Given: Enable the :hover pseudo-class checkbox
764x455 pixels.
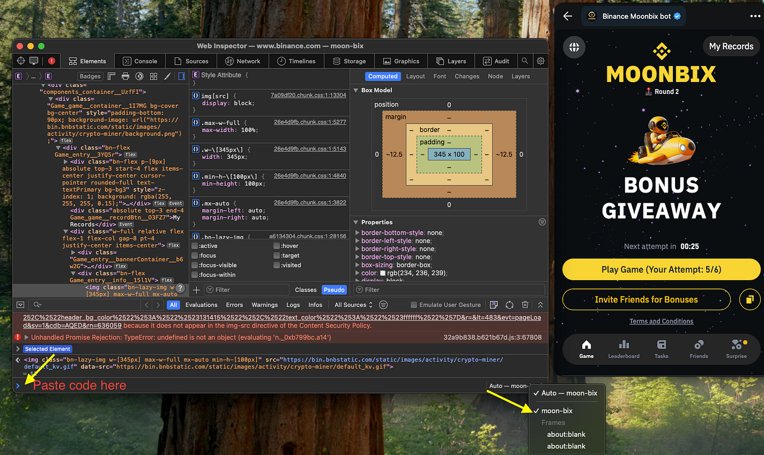Looking at the screenshot, I should tap(277, 246).
